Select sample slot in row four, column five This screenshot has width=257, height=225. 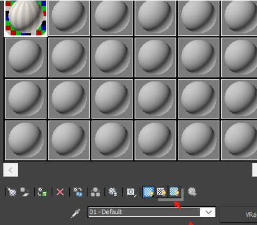(198, 140)
